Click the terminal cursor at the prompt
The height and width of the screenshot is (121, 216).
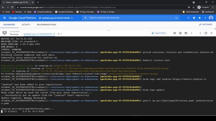pos(2,112)
